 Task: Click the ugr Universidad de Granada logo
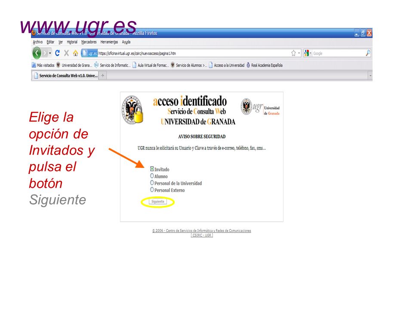(260, 107)
